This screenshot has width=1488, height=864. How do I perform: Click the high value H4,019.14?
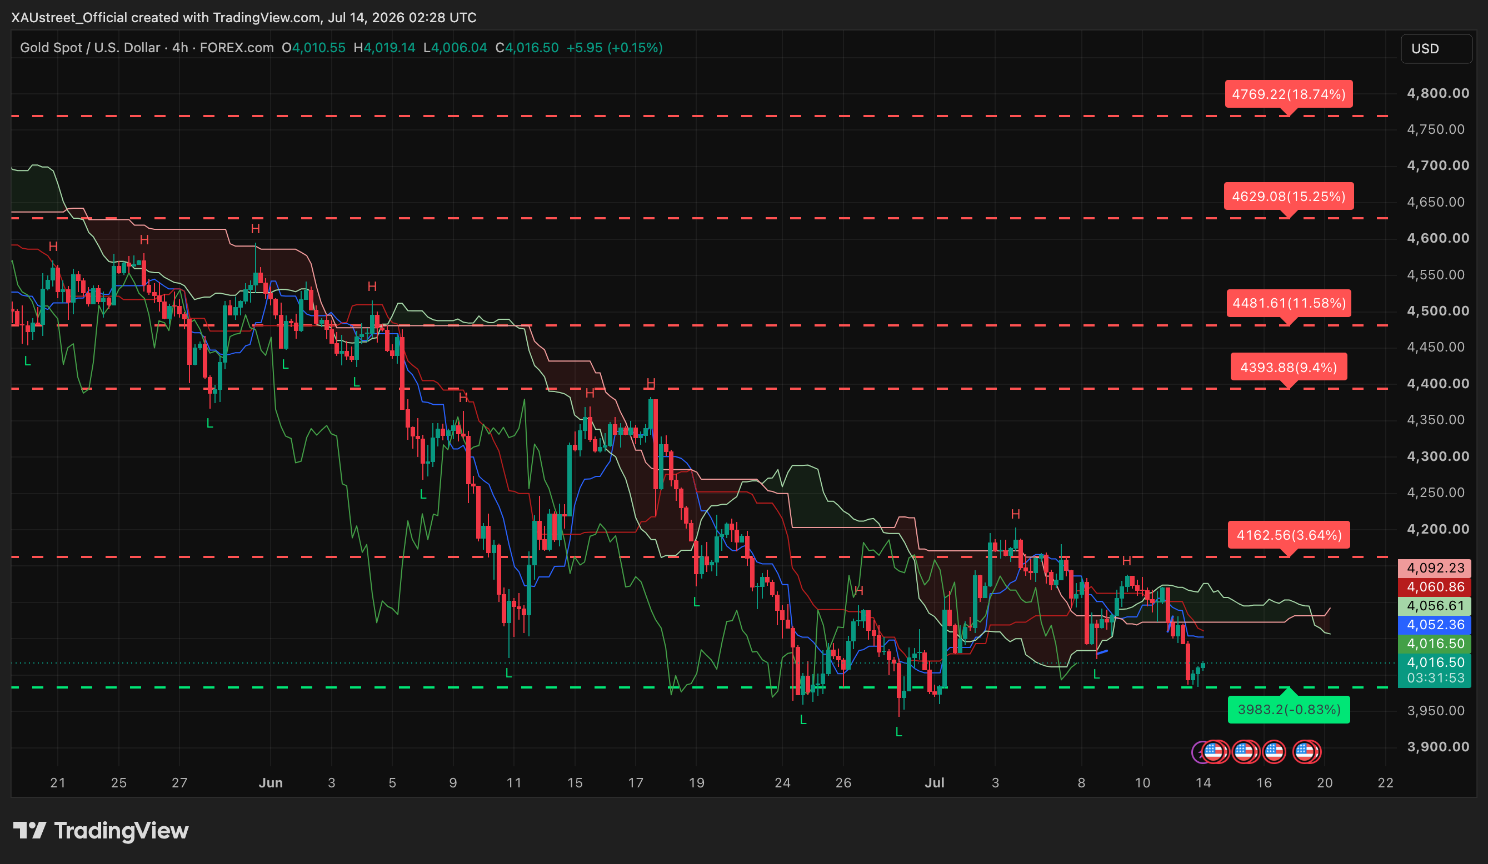click(385, 48)
